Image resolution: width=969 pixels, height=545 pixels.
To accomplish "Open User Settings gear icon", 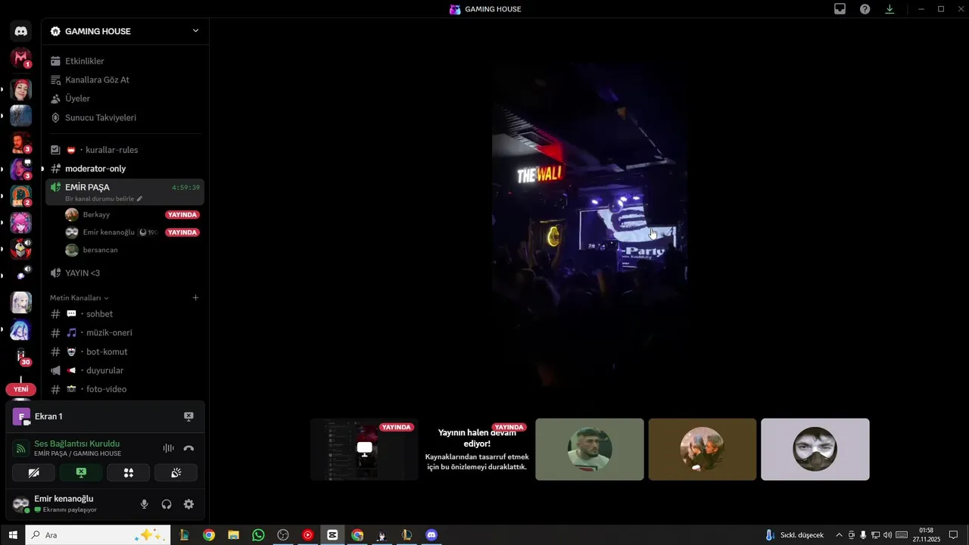I will 189,504.
